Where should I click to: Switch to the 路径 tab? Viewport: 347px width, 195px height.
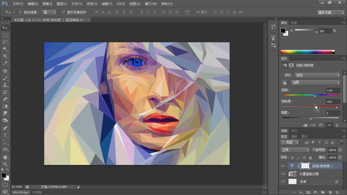[x=304, y=136]
